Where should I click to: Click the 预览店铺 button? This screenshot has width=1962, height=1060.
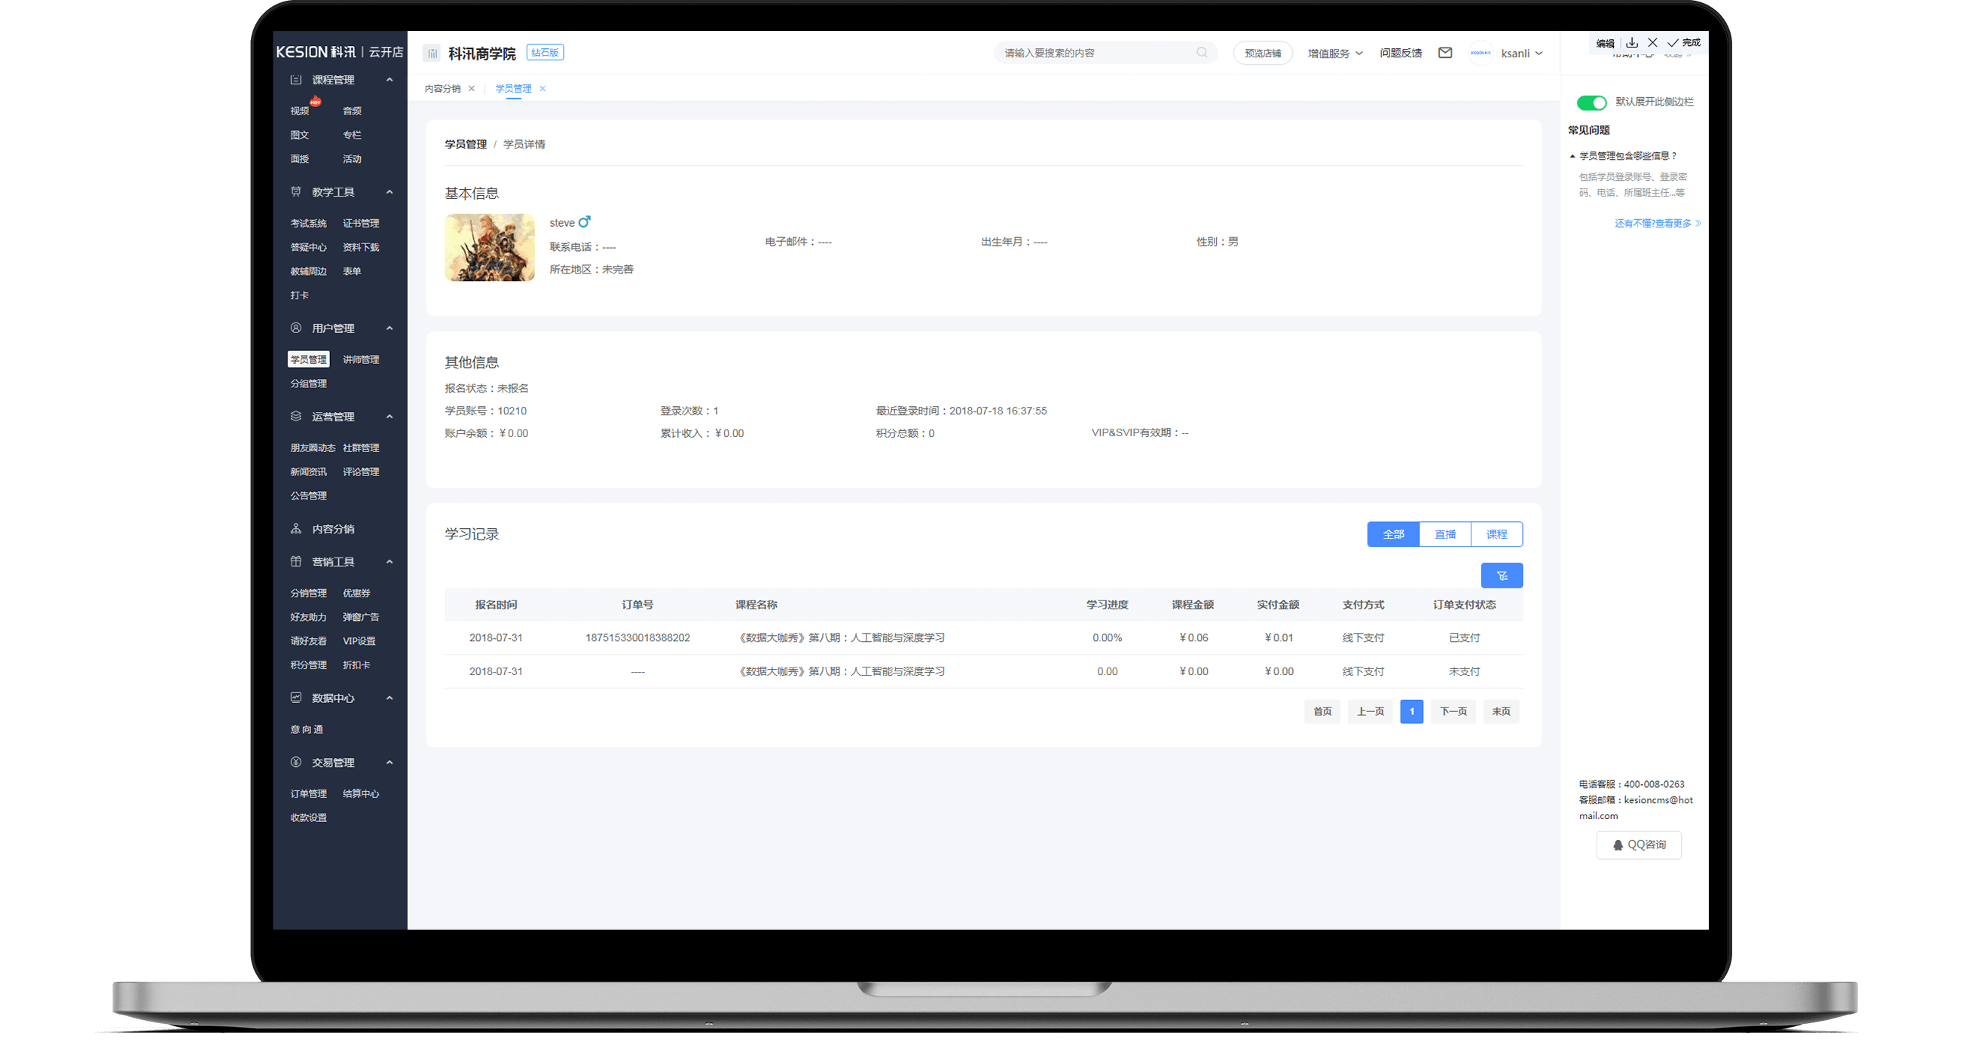click(1262, 53)
